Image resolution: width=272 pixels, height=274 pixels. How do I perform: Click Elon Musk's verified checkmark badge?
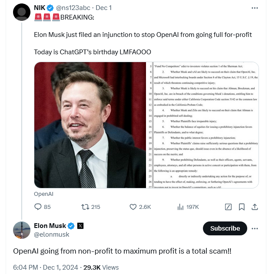71,226
